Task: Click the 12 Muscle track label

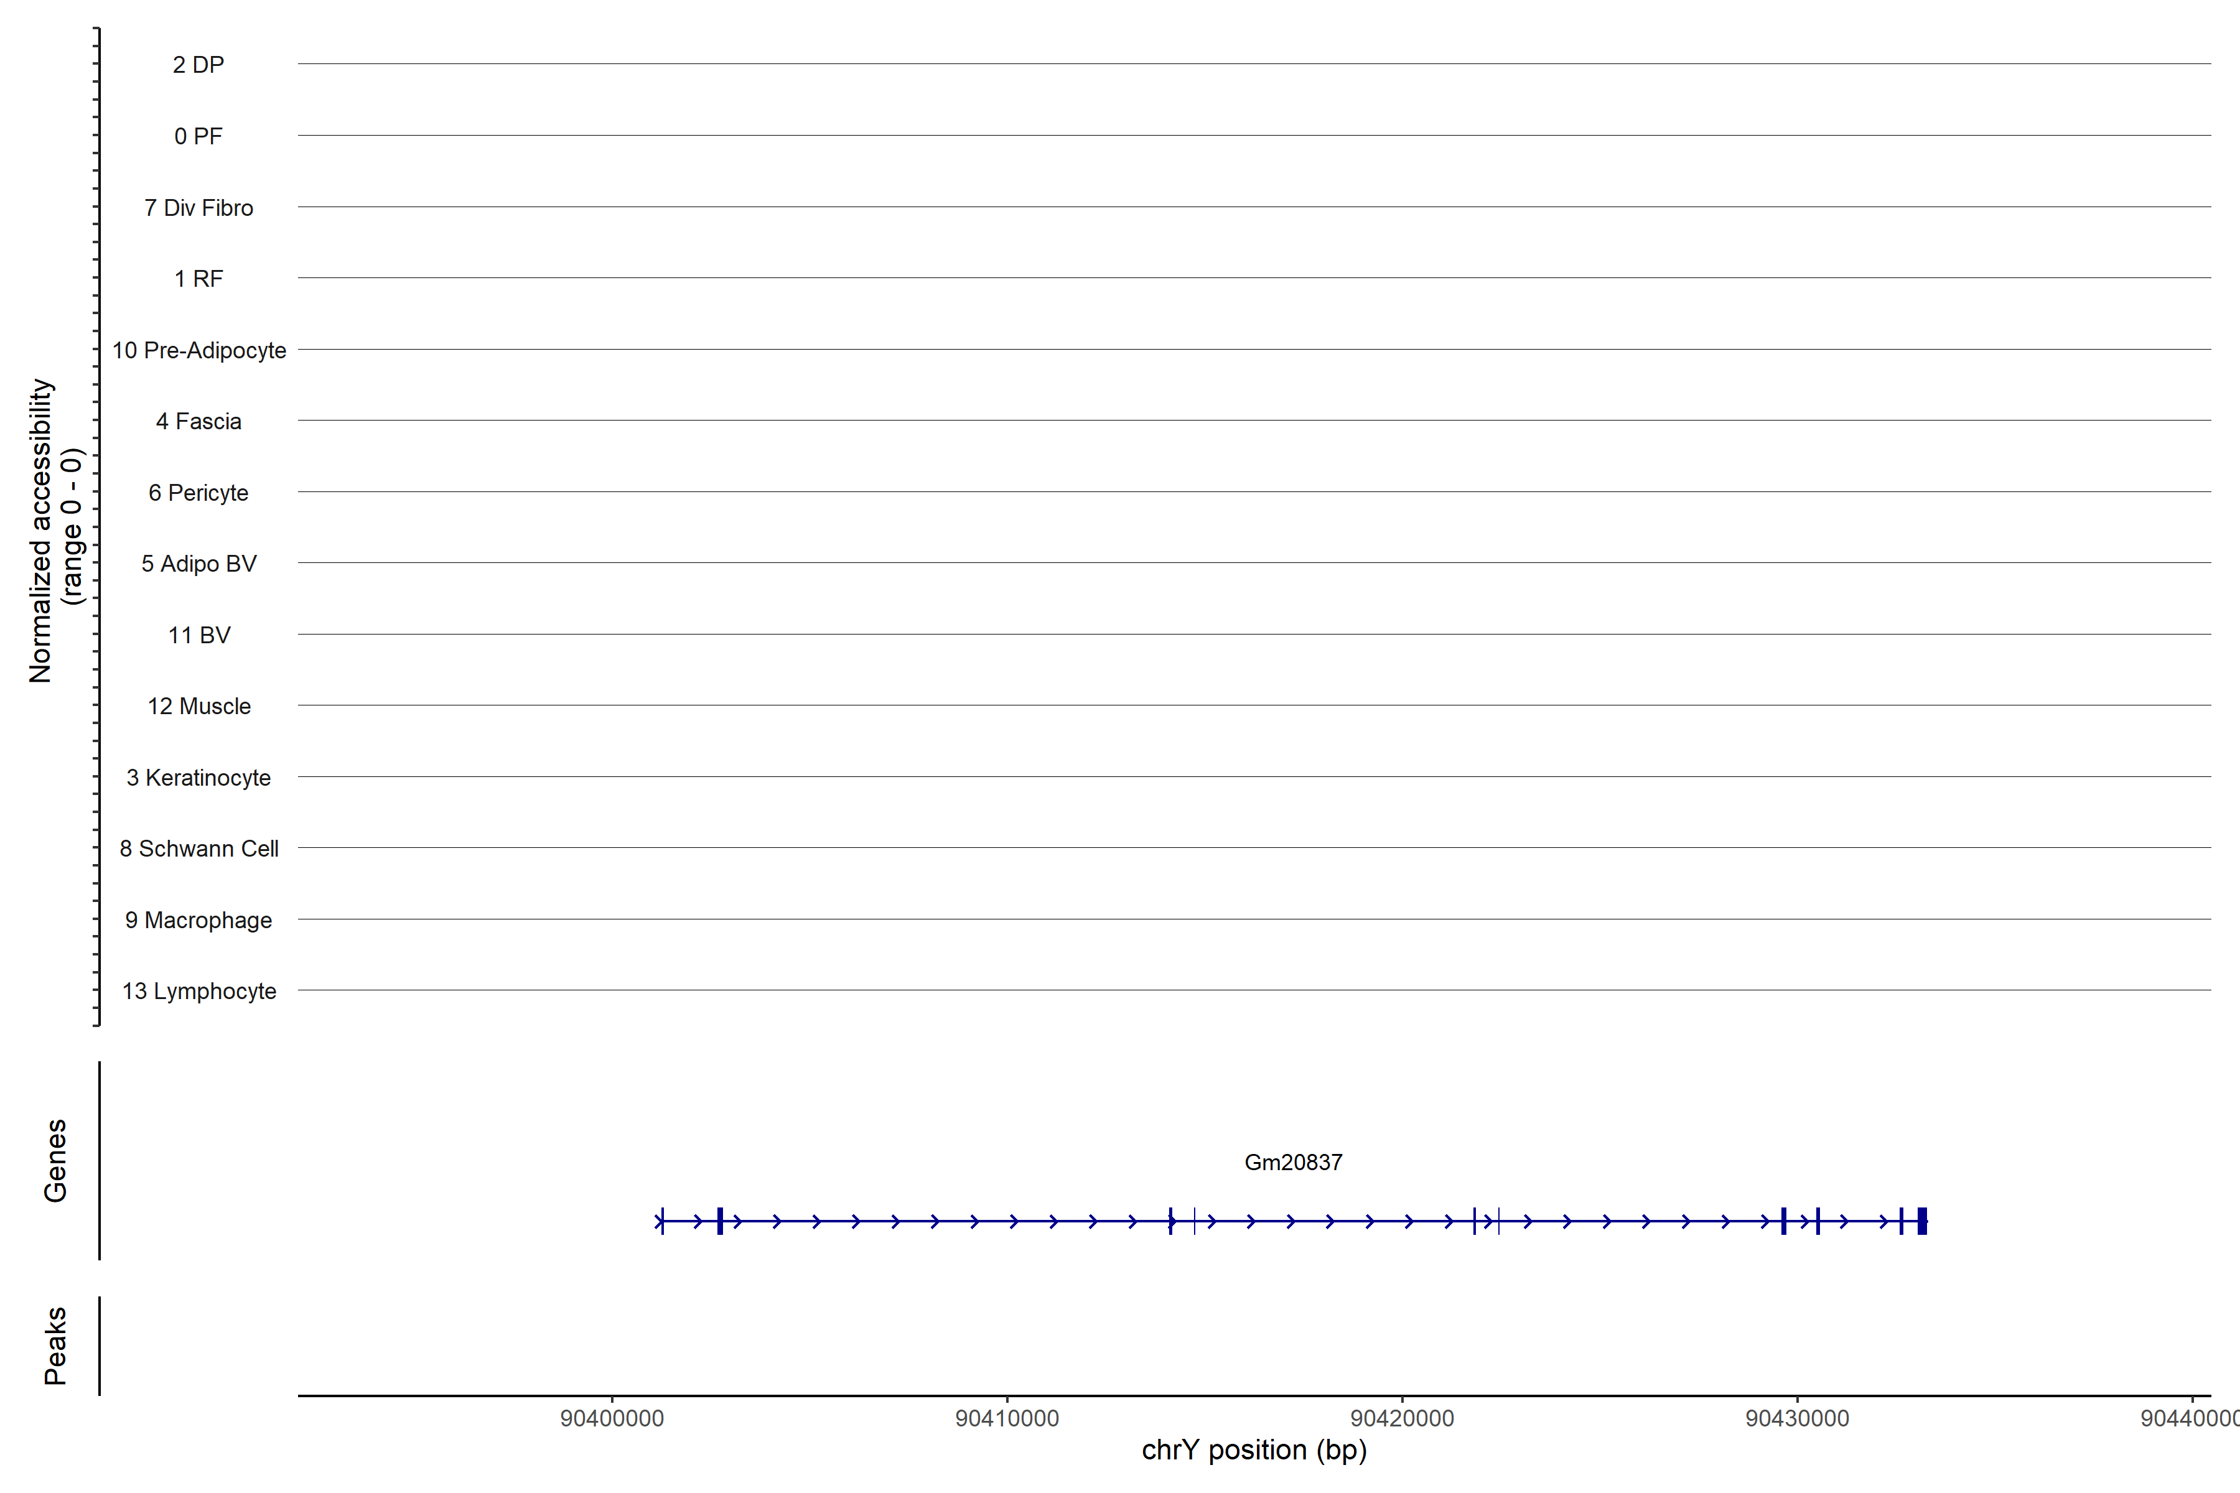Action: pos(198,707)
